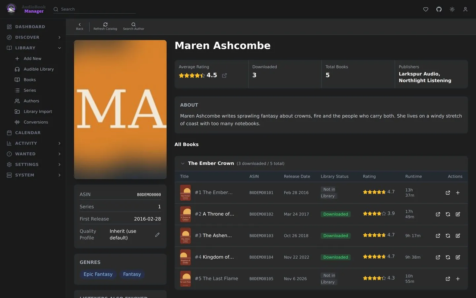This screenshot has height=298, width=476.
Task: Click the Epic Fantasy genre tag
Action: (x=98, y=274)
